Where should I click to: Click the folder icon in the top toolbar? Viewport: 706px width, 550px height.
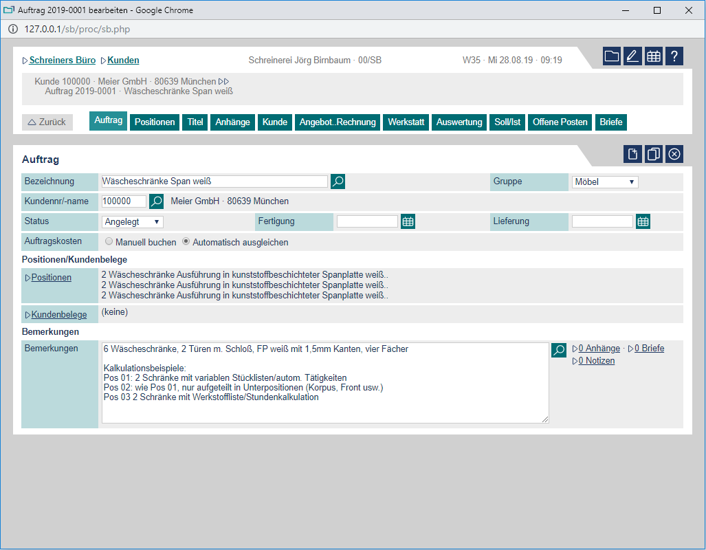[x=612, y=56]
